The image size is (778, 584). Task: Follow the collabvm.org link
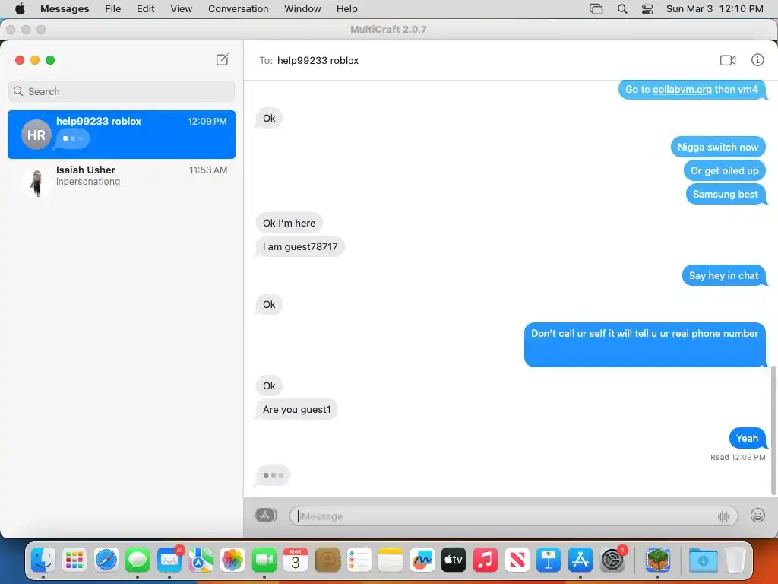point(682,90)
